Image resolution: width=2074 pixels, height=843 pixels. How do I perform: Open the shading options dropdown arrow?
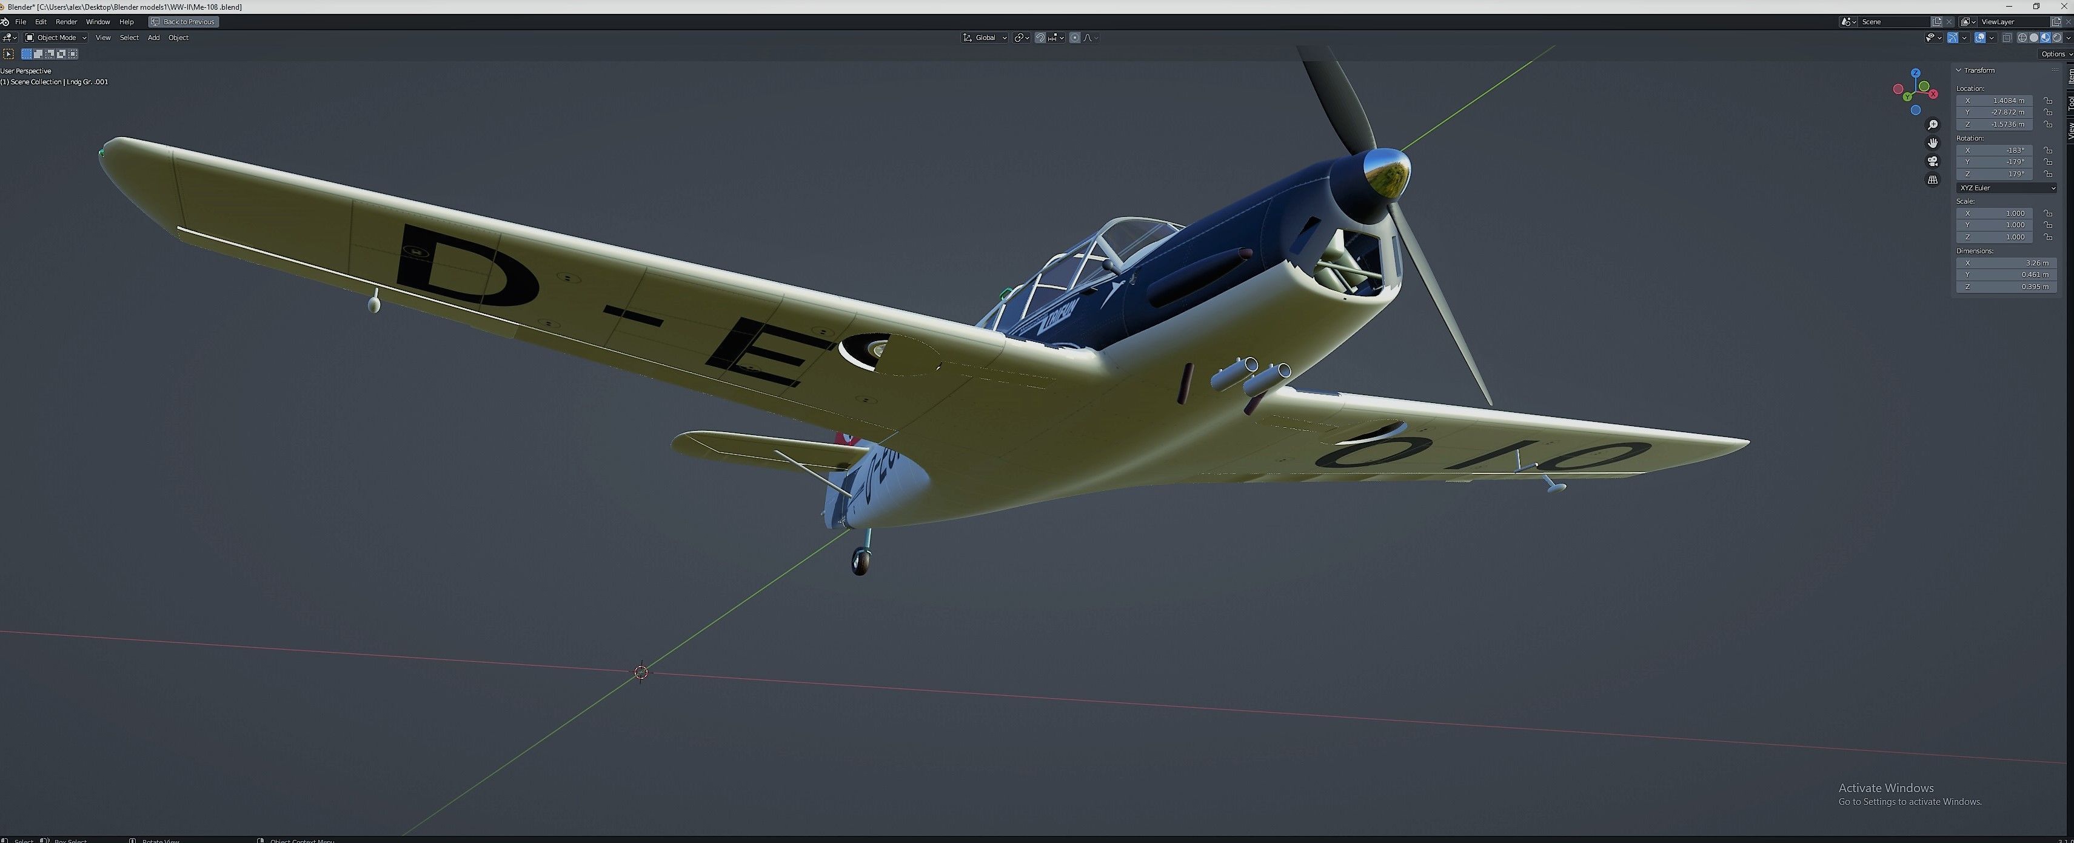2069,38
